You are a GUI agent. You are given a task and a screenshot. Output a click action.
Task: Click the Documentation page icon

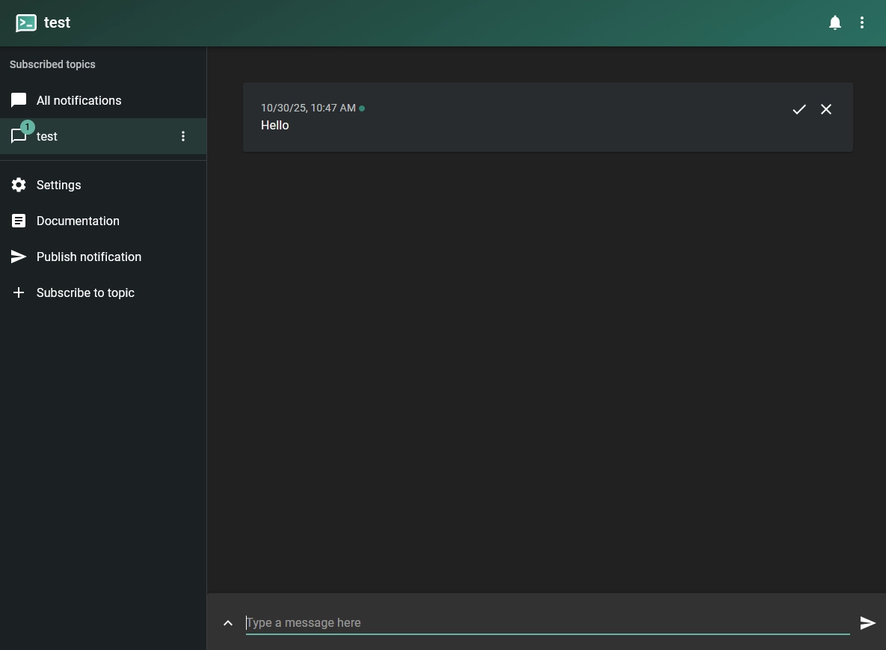[19, 221]
